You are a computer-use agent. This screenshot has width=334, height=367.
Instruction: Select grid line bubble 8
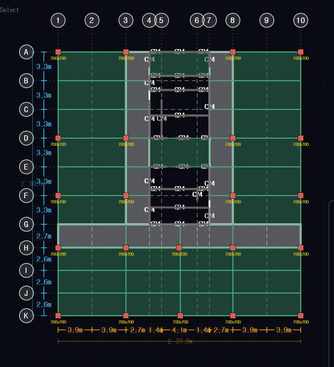click(x=233, y=20)
